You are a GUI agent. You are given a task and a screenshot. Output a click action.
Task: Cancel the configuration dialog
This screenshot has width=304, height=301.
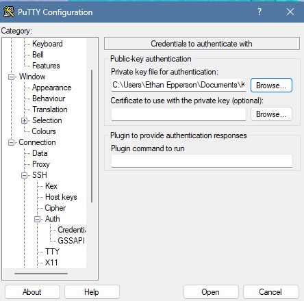point(270,292)
